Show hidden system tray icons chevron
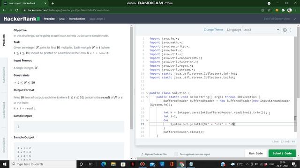 [247, 164]
